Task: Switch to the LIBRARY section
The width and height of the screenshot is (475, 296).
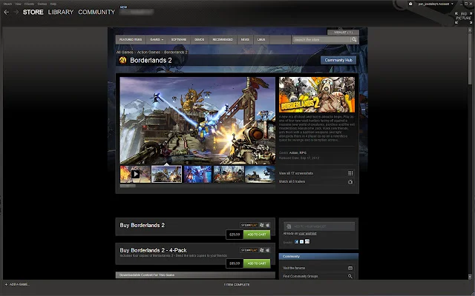Action: [61, 12]
